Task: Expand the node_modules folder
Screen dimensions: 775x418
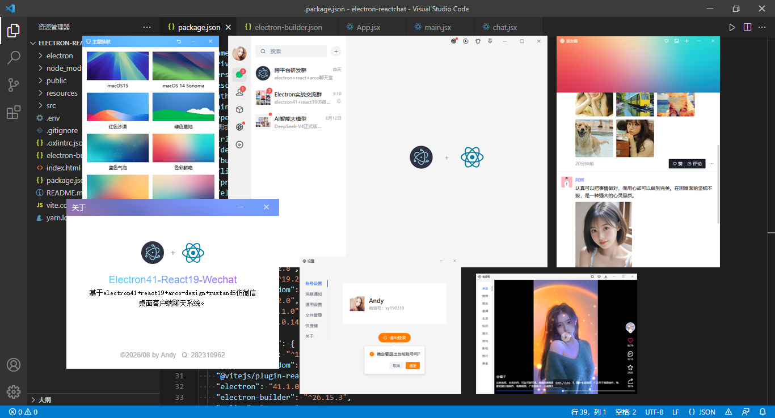Action: point(64,68)
